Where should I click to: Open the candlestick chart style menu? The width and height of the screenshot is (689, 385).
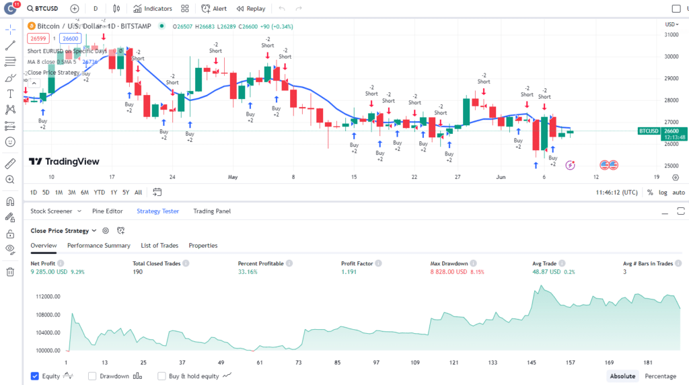click(116, 8)
